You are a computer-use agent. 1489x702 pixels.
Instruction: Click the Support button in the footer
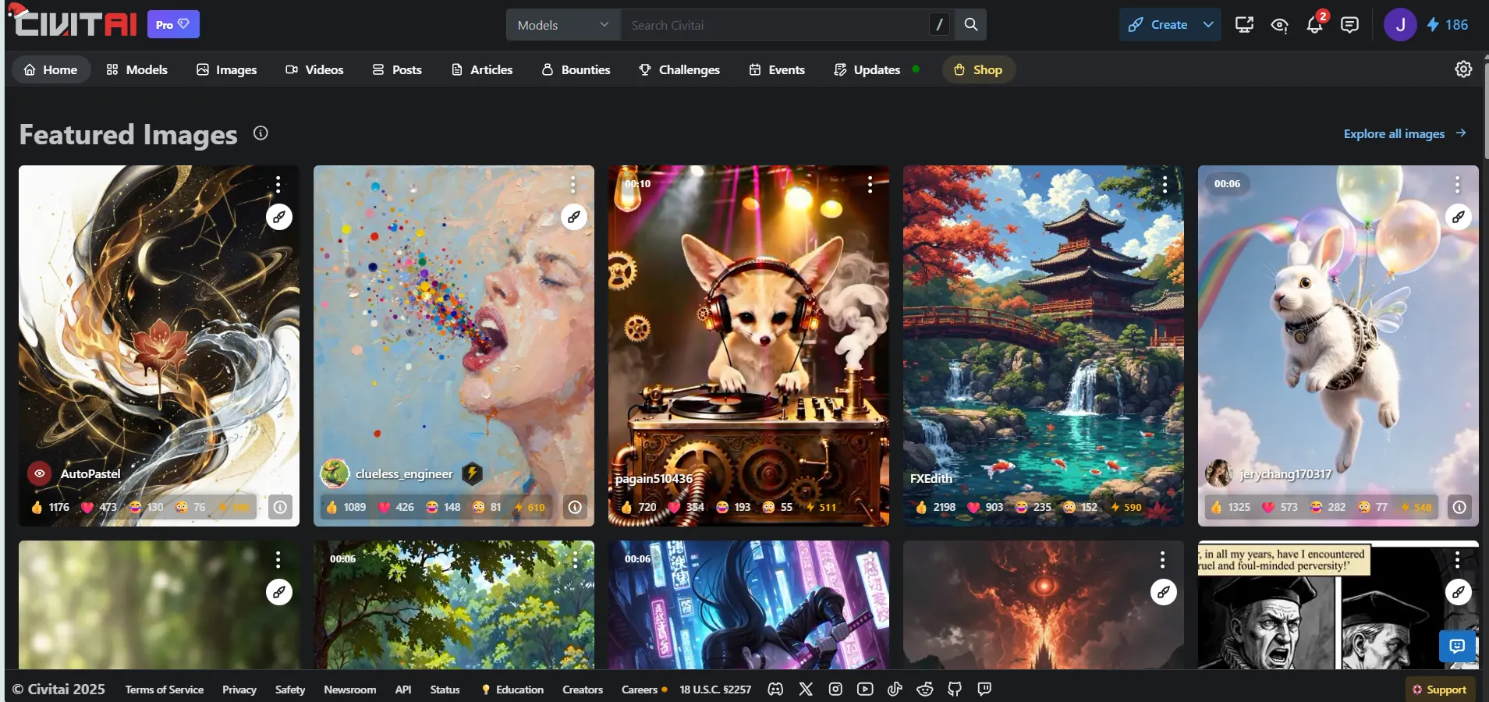pos(1439,690)
